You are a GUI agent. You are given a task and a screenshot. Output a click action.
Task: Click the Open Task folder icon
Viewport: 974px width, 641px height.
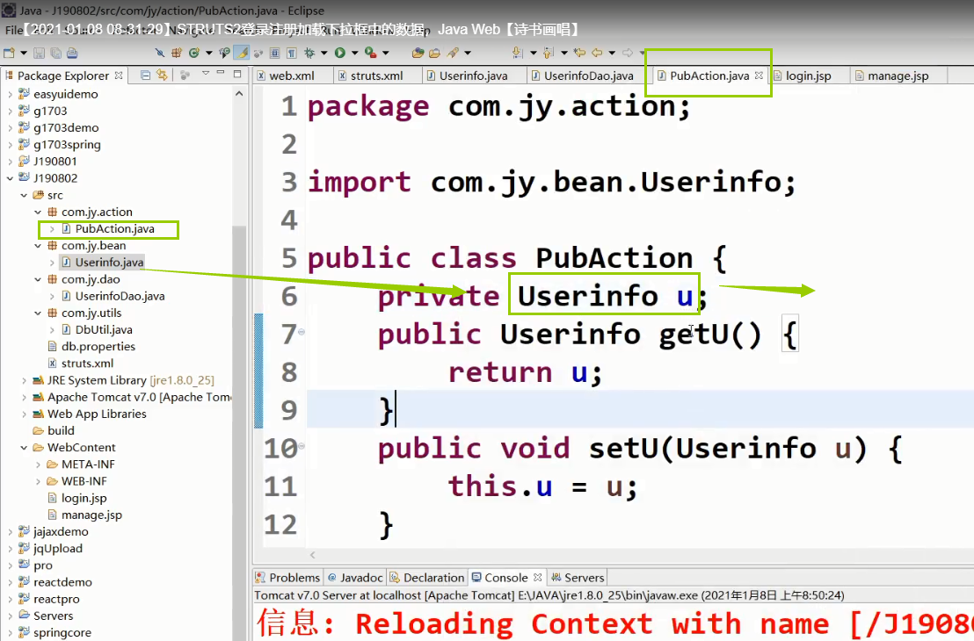[434, 53]
